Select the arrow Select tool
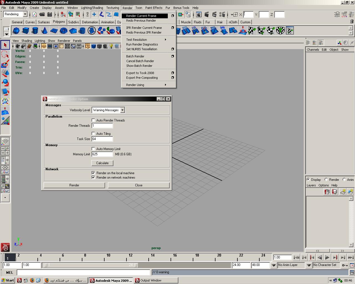Image resolution: width=355 pixels, height=284 pixels. [5, 45]
